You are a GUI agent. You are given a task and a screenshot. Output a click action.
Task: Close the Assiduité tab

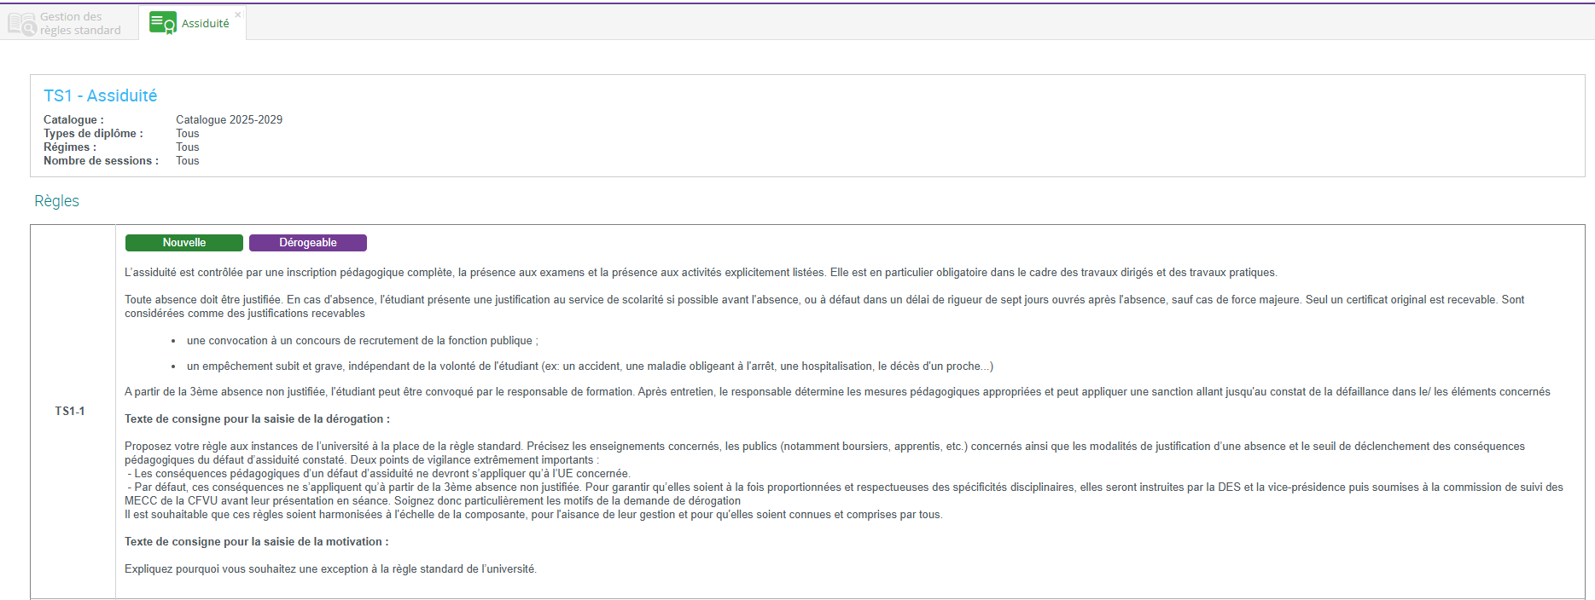(x=238, y=14)
